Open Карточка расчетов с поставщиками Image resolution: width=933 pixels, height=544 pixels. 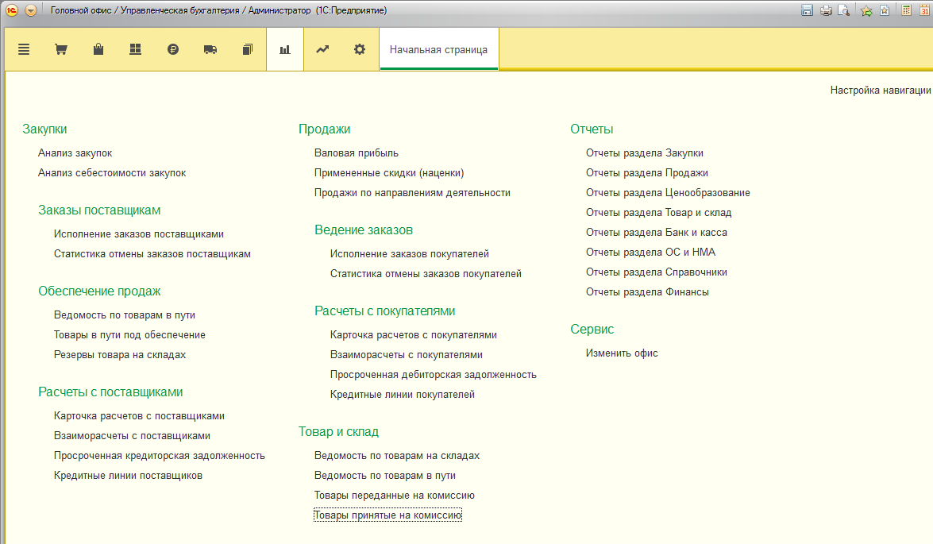point(139,415)
